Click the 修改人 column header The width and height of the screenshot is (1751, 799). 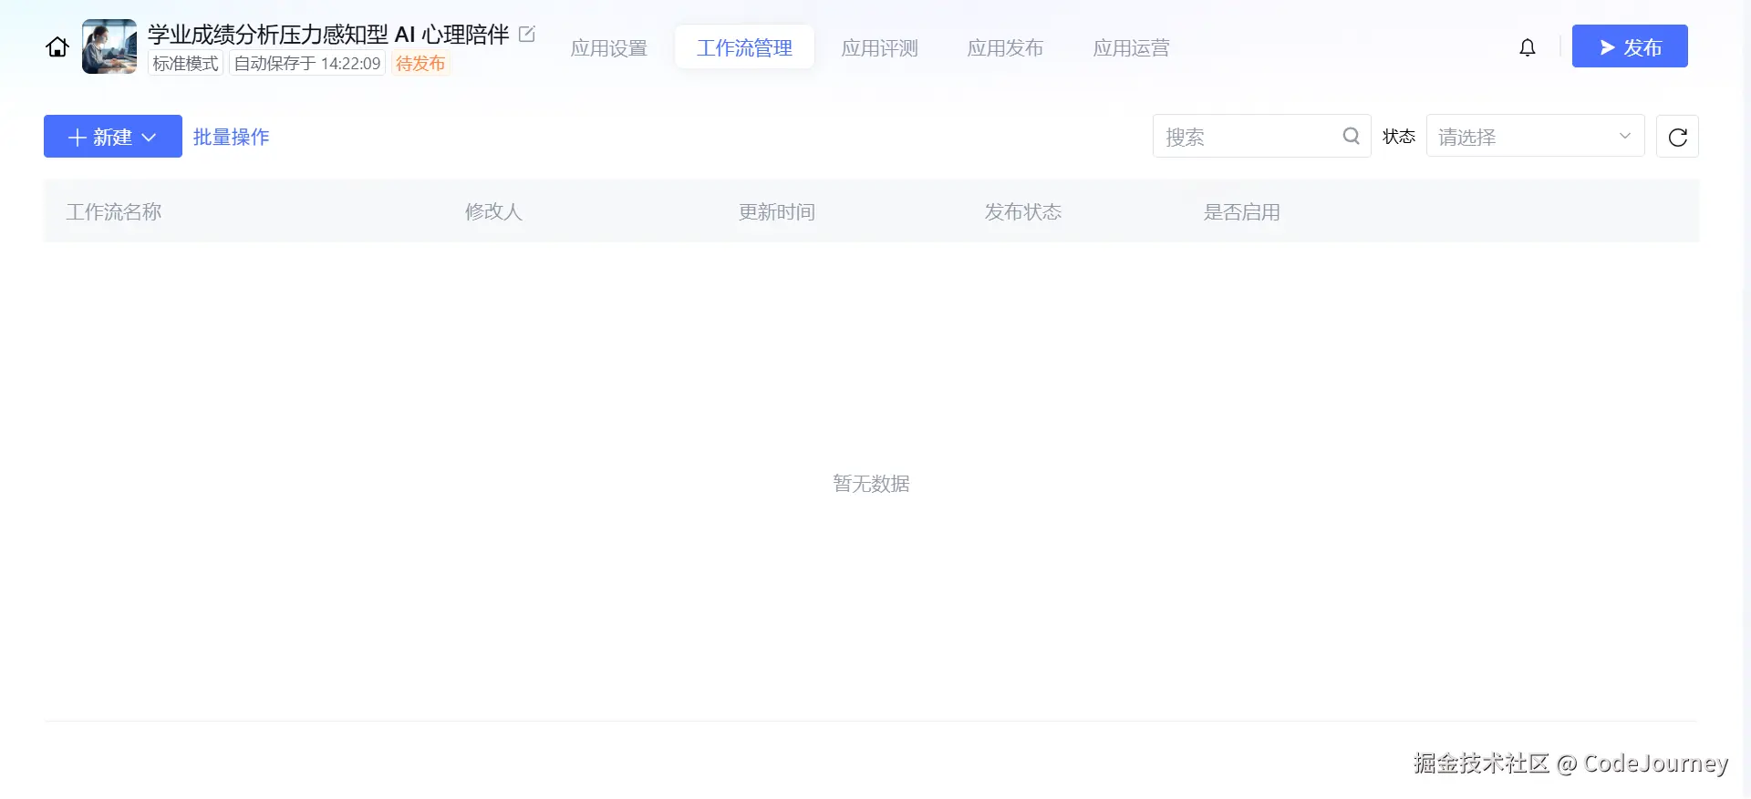[493, 211]
